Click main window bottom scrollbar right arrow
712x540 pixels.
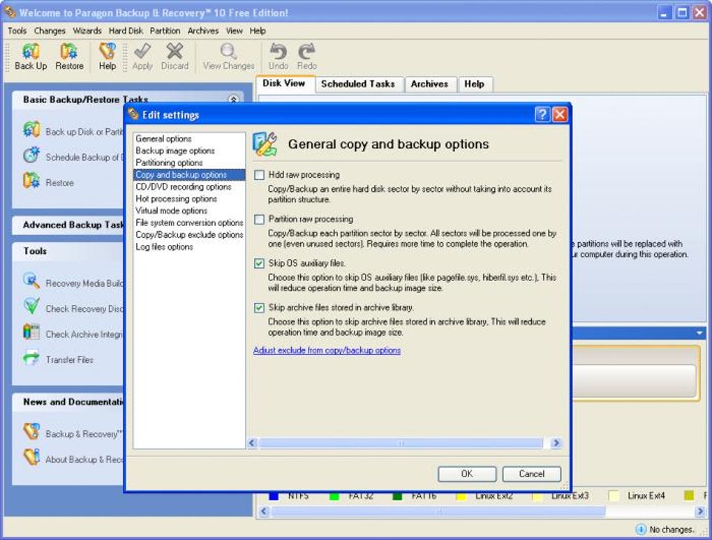(700, 511)
